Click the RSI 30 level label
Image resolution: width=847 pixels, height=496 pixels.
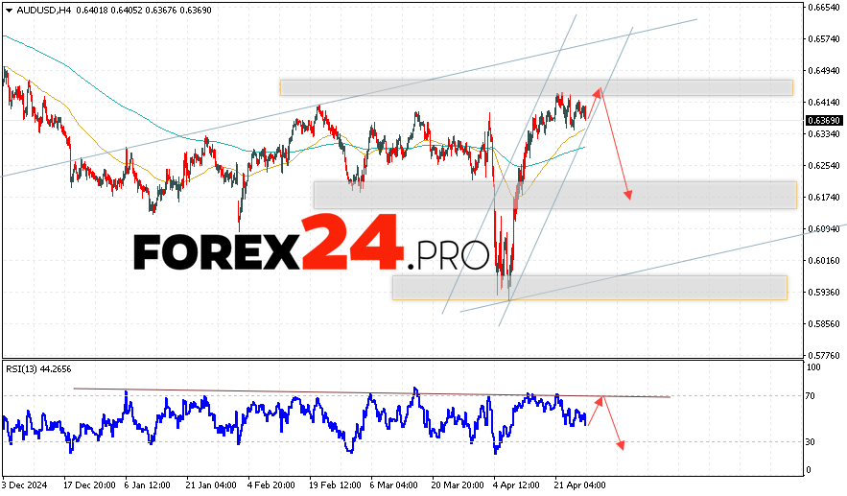pyautogui.click(x=811, y=442)
